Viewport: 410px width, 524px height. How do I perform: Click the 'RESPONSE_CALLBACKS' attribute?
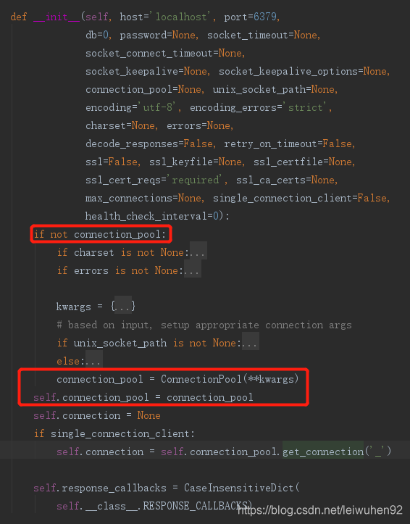coord(196,505)
